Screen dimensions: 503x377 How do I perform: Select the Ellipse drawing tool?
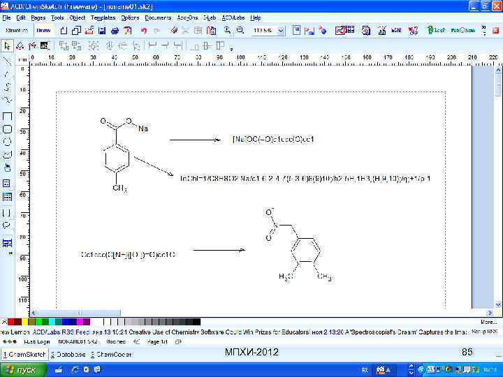point(7,142)
